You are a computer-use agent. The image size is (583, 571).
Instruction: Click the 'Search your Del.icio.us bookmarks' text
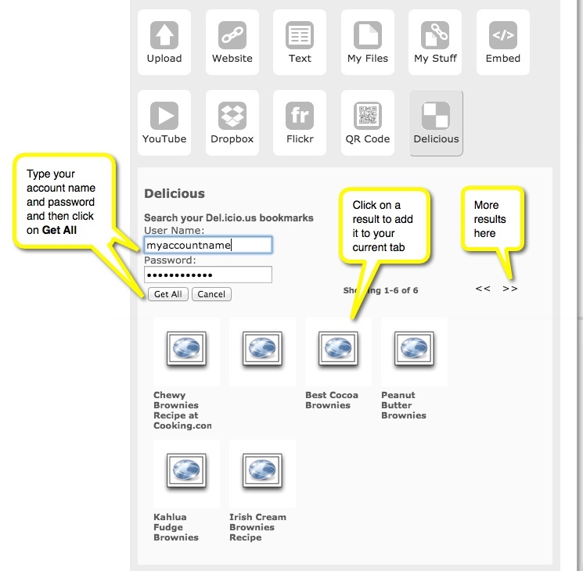[229, 218]
